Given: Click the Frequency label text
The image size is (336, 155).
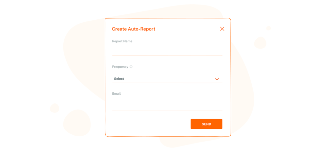Looking at the screenshot, I should click(120, 67).
